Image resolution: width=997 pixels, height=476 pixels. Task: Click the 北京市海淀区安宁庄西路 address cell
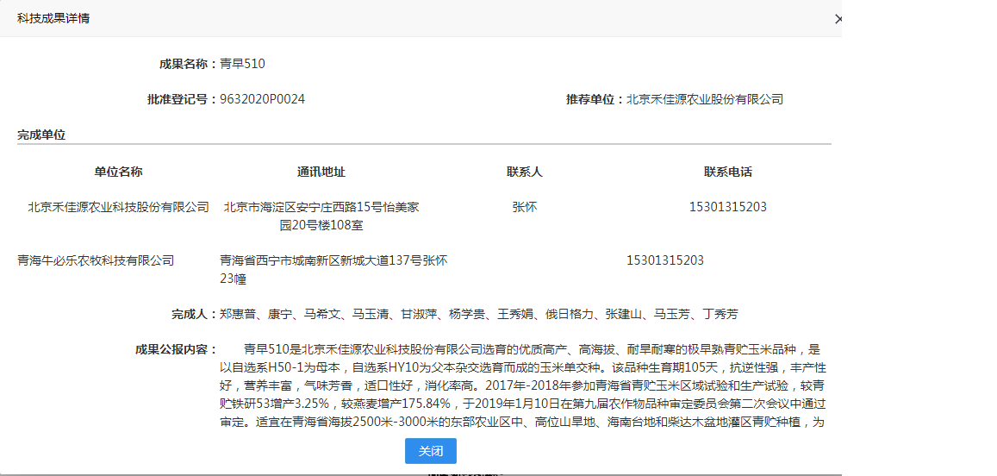pos(321,216)
